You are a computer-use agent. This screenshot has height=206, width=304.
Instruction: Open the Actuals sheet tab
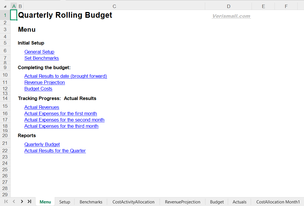click(x=240, y=202)
